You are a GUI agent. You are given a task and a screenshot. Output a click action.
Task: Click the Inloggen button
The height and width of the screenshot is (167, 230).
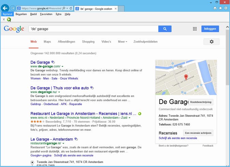[210, 29]
